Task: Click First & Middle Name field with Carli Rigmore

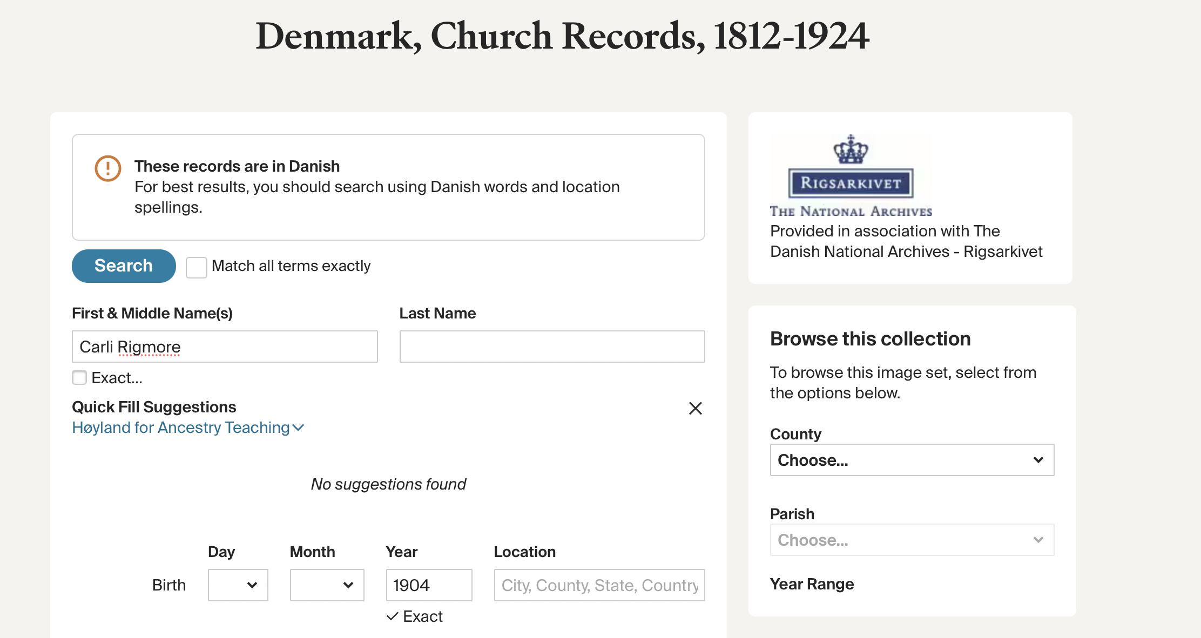Action: click(225, 347)
